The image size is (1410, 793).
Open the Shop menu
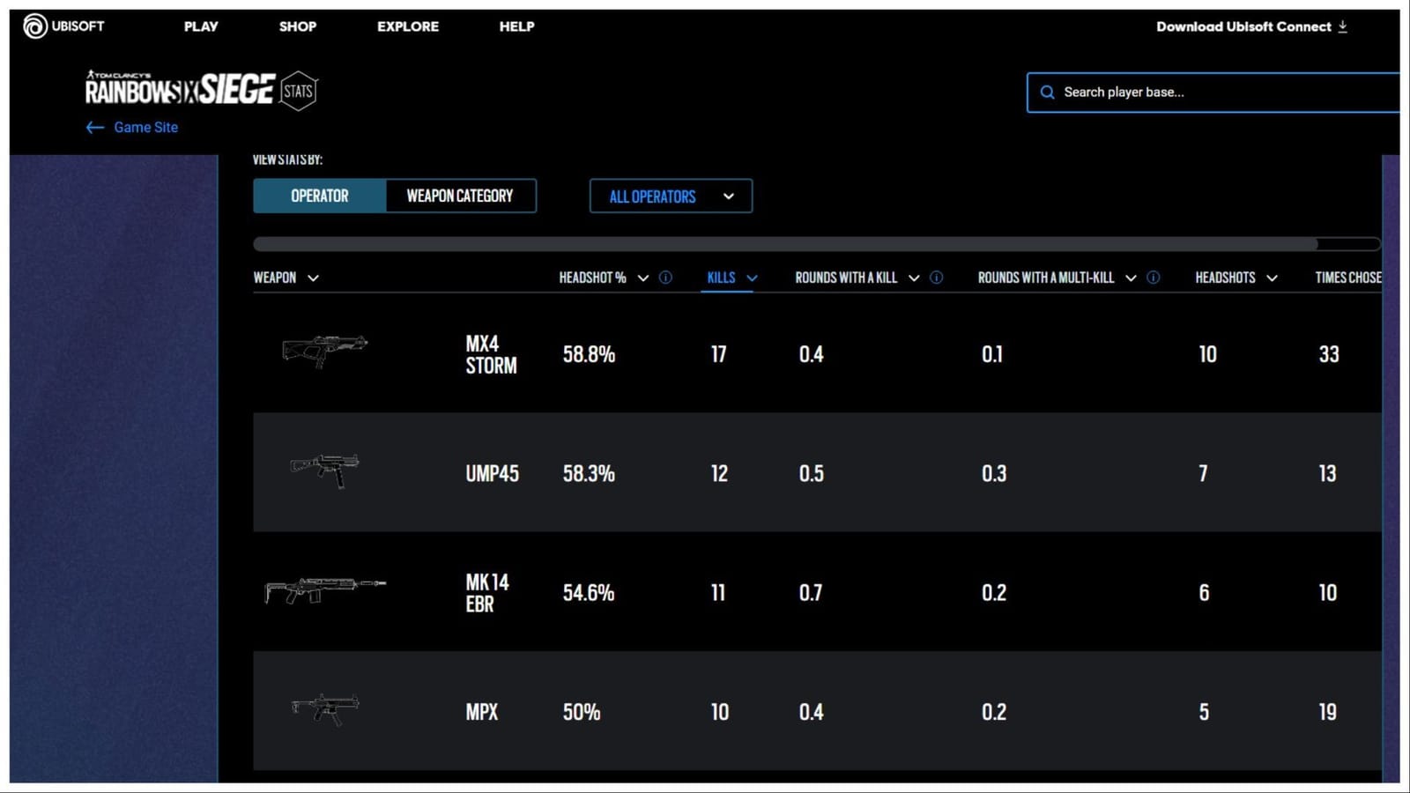pyautogui.click(x=297, y=26)
